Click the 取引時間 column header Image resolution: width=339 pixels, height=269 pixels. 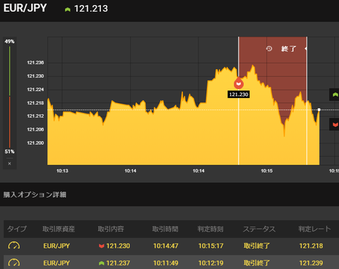(165, 229)
